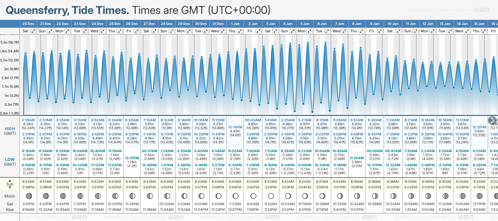
Task: Click the up arrow above Sun label
Action: tap(10, 180)
